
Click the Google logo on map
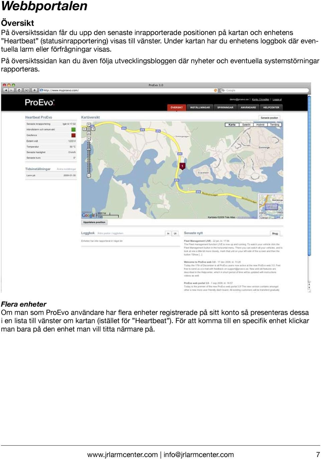88,215
